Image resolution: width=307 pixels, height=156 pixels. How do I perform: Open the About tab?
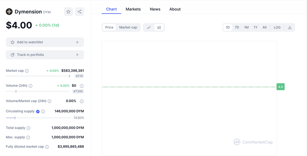175,9
